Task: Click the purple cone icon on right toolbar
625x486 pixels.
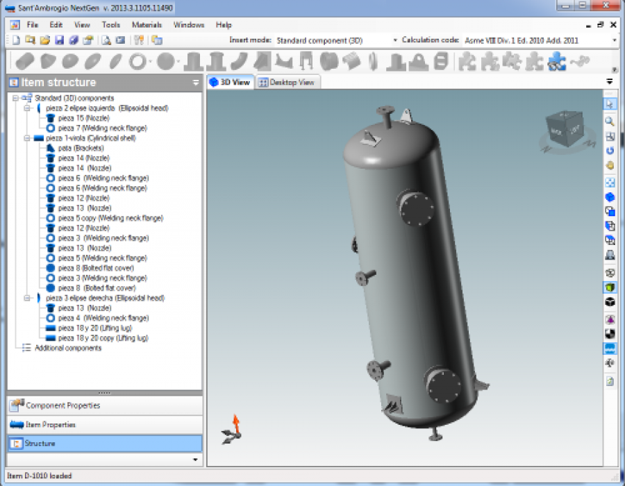Action: click(x=610, y=319)
